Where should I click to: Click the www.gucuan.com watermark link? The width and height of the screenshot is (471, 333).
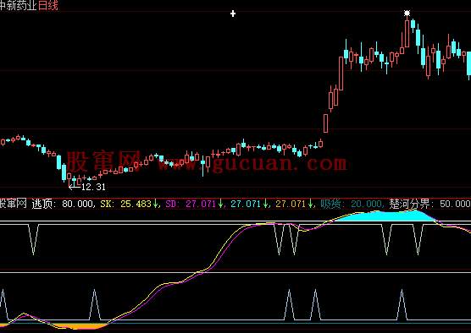coord(252,163)
